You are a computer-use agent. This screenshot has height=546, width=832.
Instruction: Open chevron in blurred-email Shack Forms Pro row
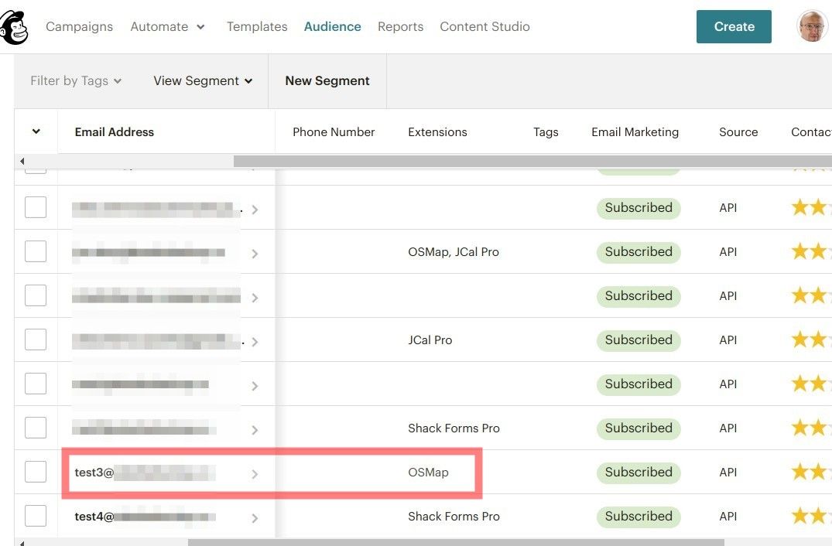[255, 430]
